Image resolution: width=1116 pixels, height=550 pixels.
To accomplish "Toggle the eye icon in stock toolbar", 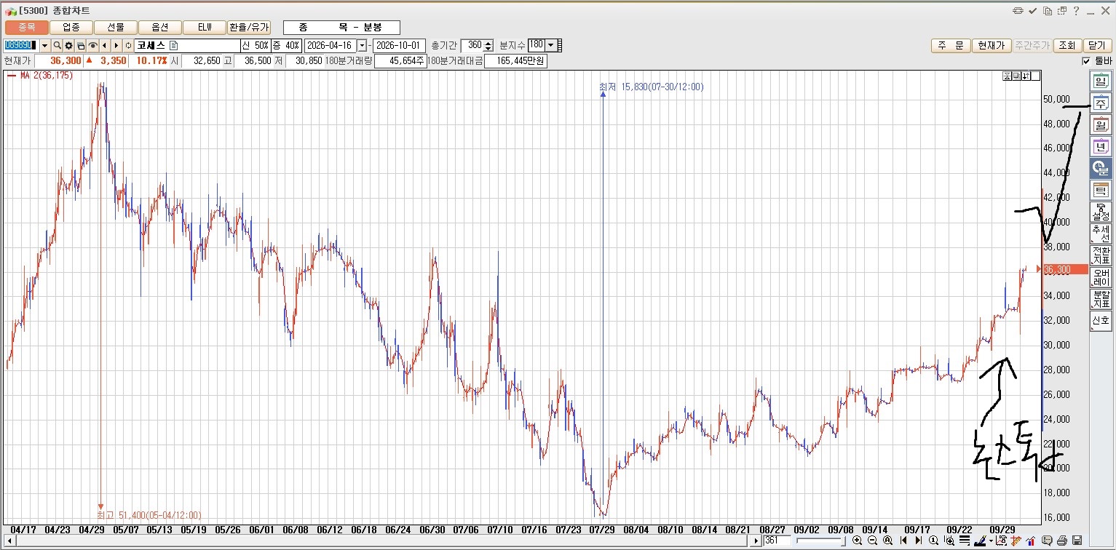I will tap(93, 45).
